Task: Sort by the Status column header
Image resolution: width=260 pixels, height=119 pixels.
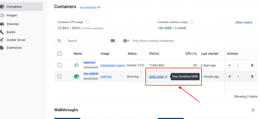Action: [132, 54]
